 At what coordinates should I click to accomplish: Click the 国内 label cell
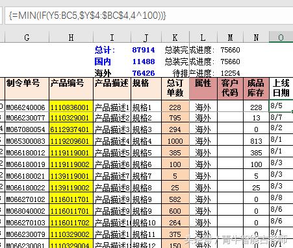tap(103, 62)
